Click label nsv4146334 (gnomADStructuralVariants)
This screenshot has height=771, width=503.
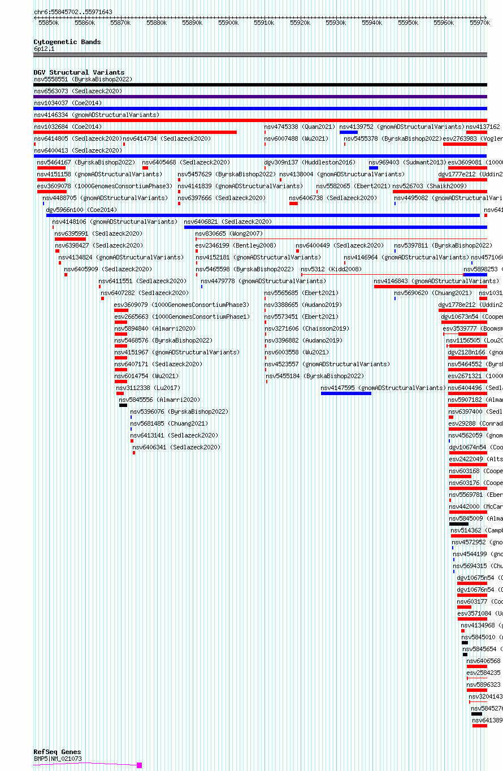point(97,115)
